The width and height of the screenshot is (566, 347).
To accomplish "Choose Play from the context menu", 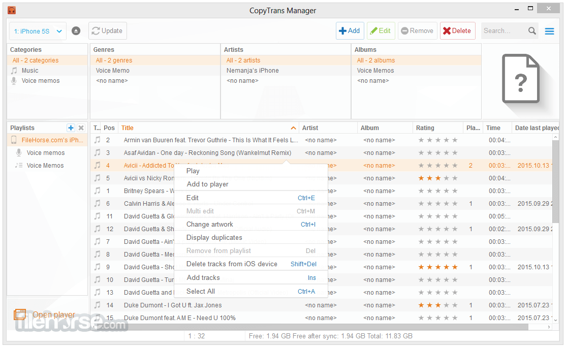I will coord(251,171).
